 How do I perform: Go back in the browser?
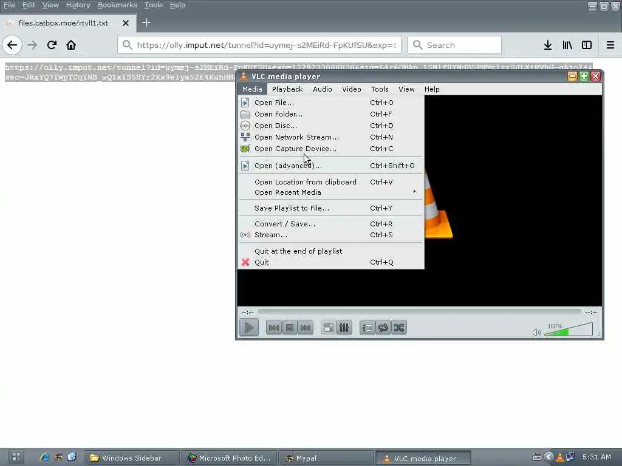point(12,45)
